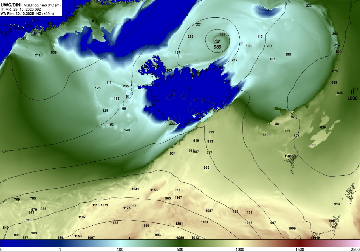This screenshot has width=360, height=252.
Task: Click the low pressure label 989
Action: [x=217, y=47]
